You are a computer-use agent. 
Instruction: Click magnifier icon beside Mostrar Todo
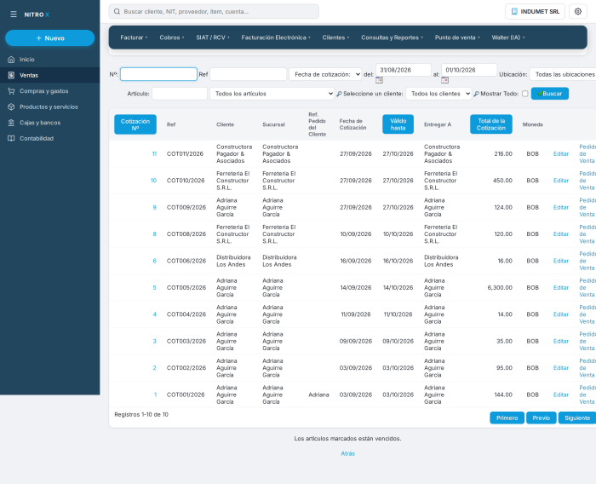[476, 94]
